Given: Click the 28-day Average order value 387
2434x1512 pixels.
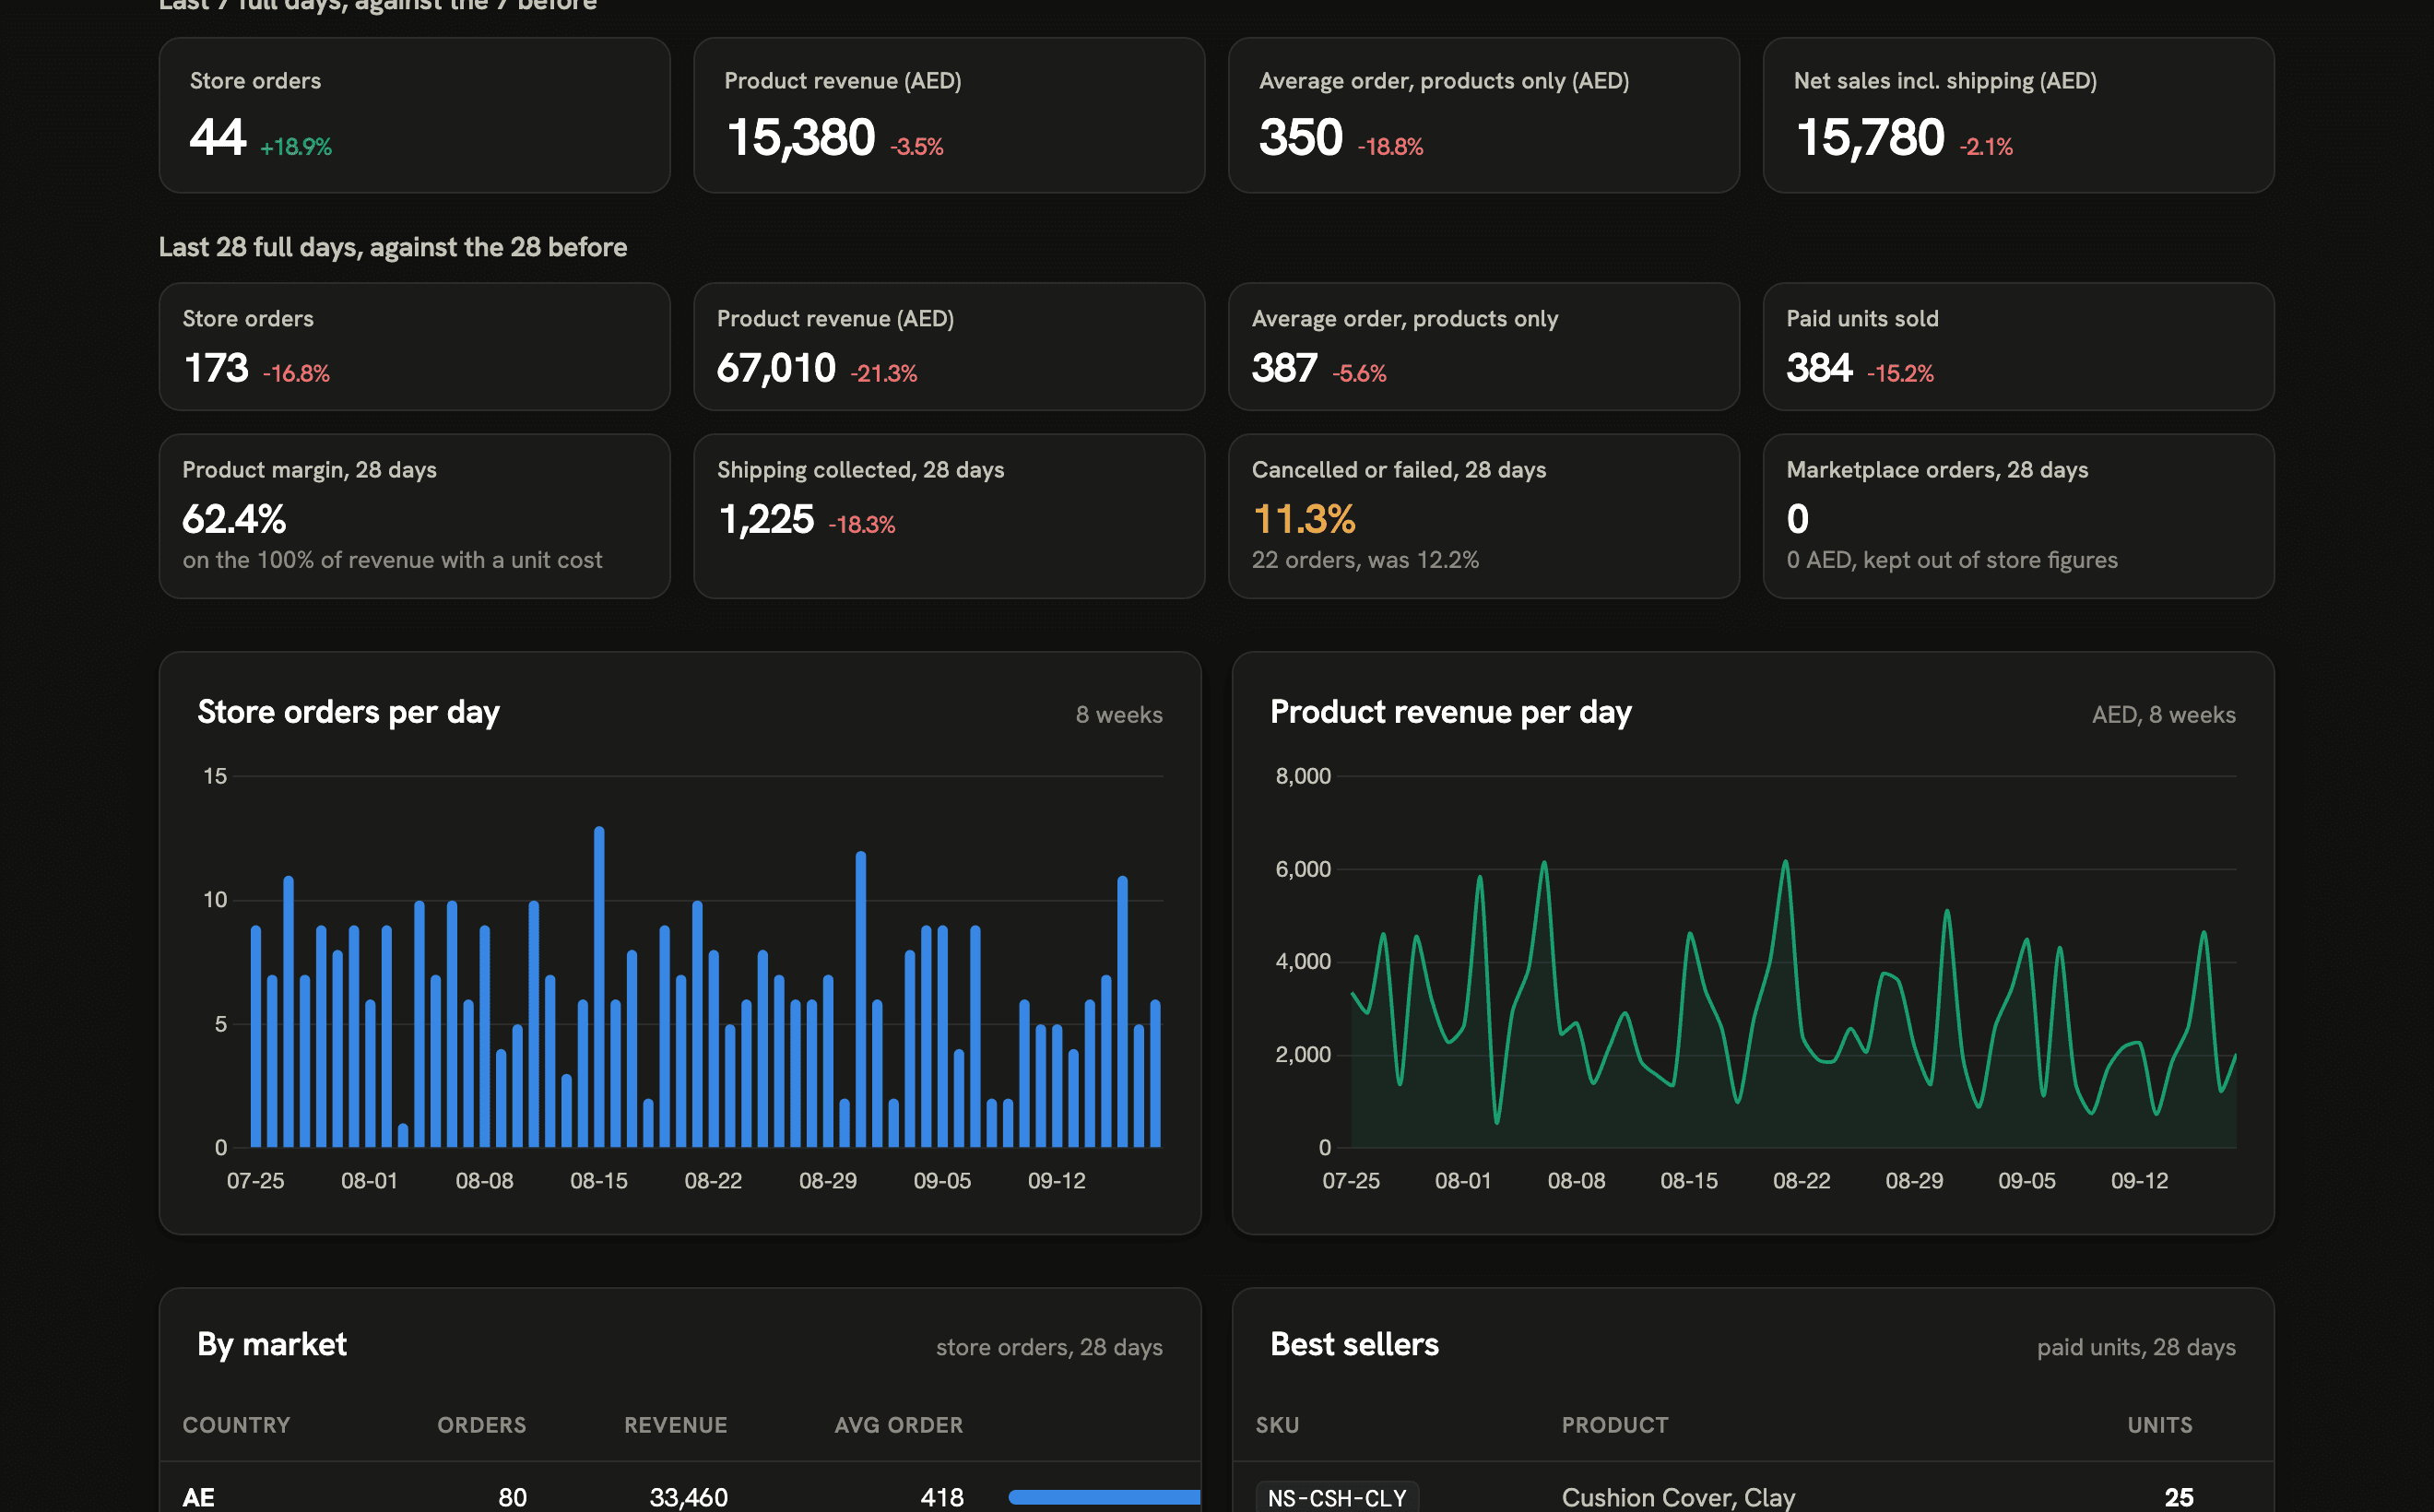Looking at the screenshot, I should pos(1284,368).
